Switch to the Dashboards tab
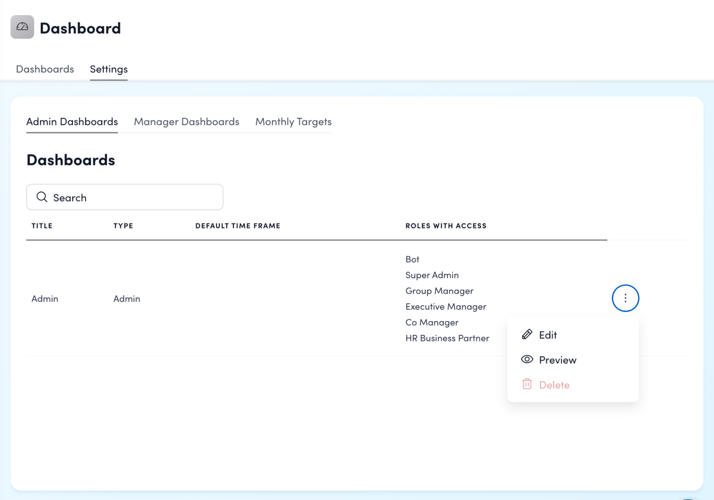This screenshot has width=714, height=500. click(45, 69)
